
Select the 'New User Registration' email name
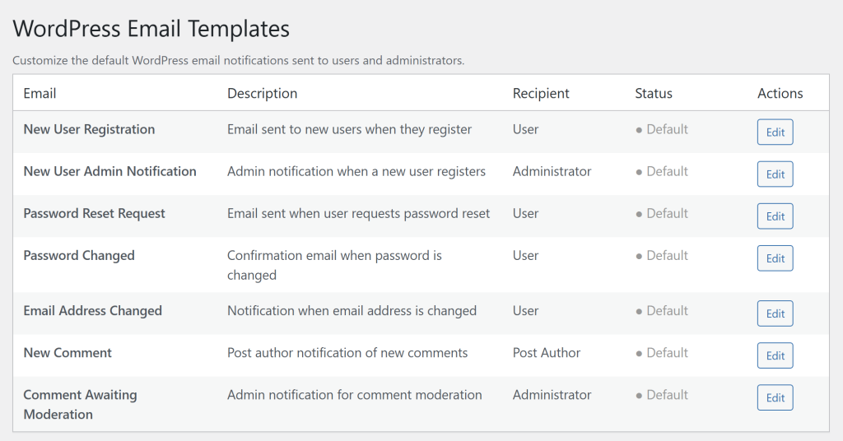point(89,129)
